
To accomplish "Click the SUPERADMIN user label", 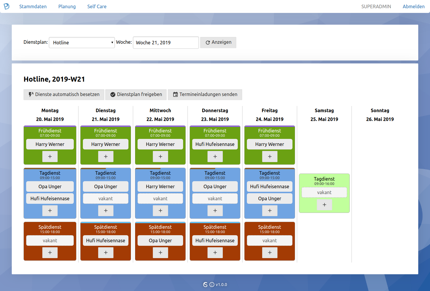I will 376,6.
